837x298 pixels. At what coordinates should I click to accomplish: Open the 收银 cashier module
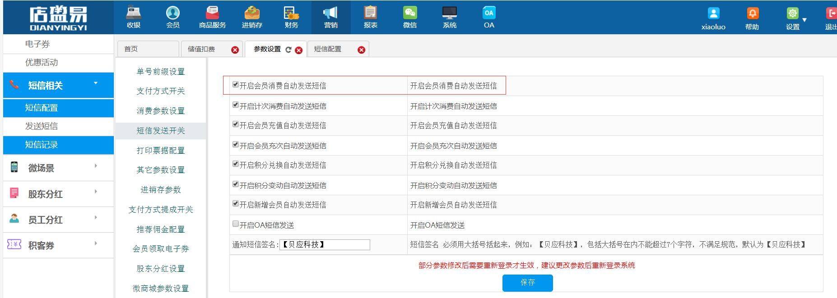[x=134, y=17]
